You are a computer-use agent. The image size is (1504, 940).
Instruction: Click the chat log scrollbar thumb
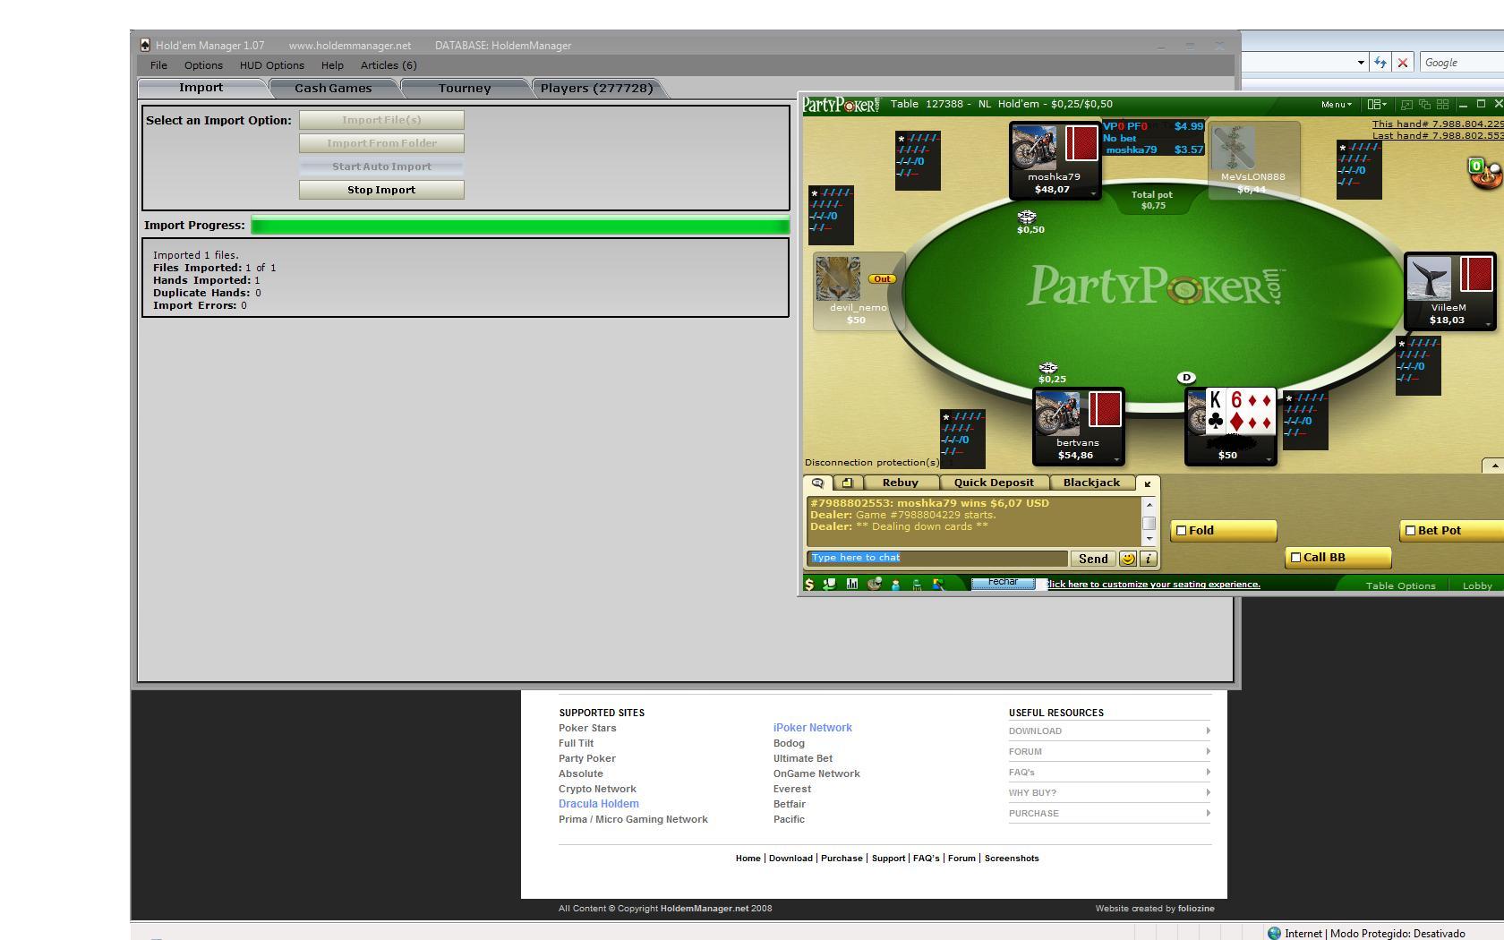(x=1149, y=524)
